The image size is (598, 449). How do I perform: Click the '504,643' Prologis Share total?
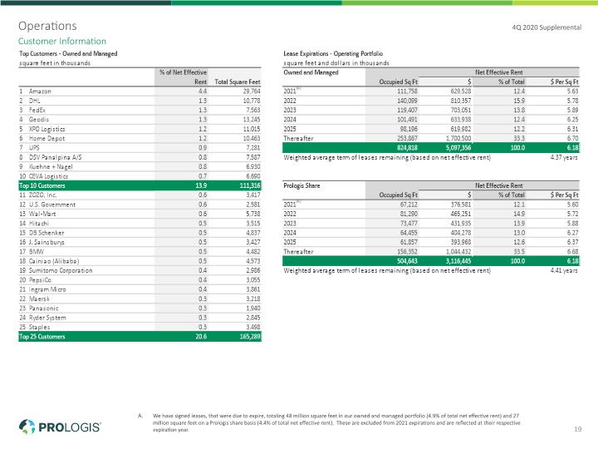pyautogui.click(x=407, y=261)
